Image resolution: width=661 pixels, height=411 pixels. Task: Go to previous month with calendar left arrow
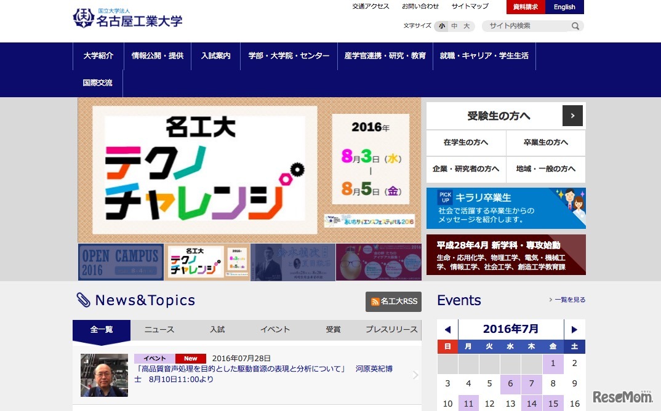pyautogui.click(x=447, y=329)
